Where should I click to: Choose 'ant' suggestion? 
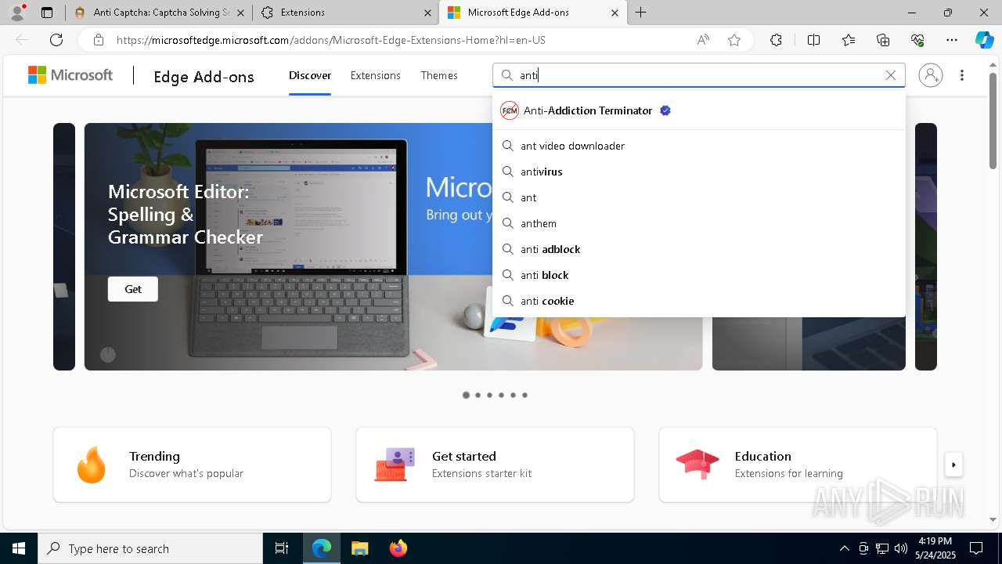(x=699, y=197)
